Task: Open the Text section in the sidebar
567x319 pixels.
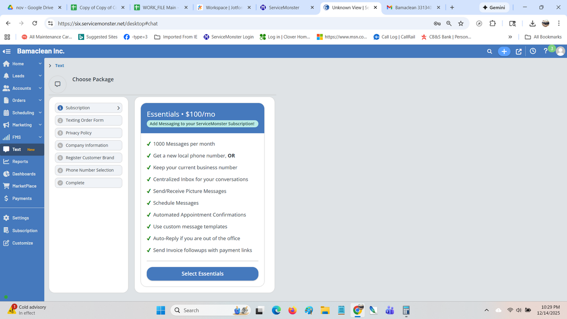Action: [x=16, y=149]
